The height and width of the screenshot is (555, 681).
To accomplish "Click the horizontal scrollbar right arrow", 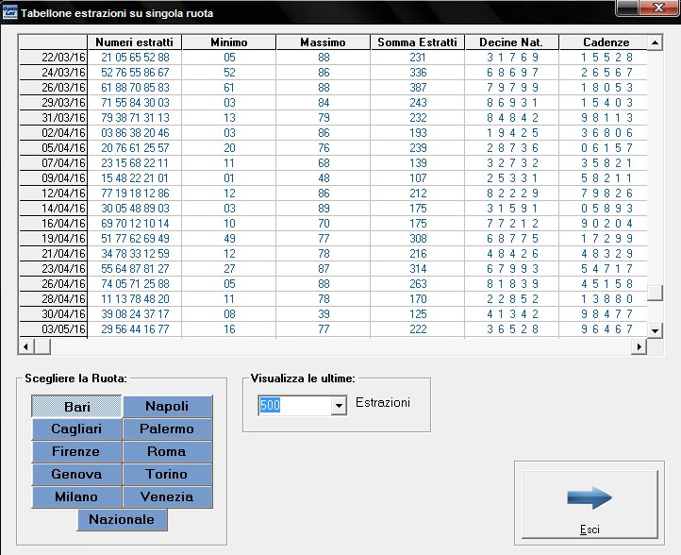I will click(x=639, y=346).
